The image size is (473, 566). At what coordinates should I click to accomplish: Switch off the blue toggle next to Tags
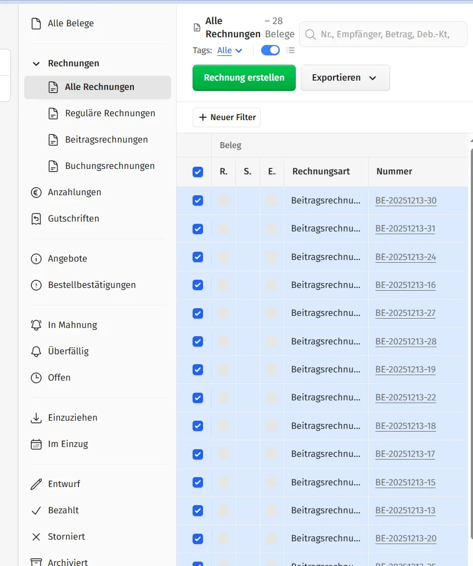click(x=270, y=50)
